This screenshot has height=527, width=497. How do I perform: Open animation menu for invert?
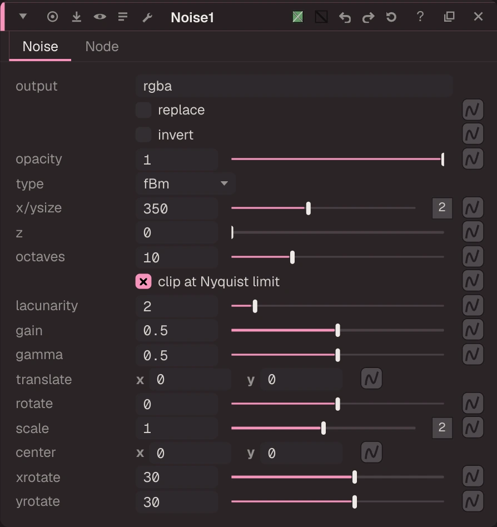point(473,134)
